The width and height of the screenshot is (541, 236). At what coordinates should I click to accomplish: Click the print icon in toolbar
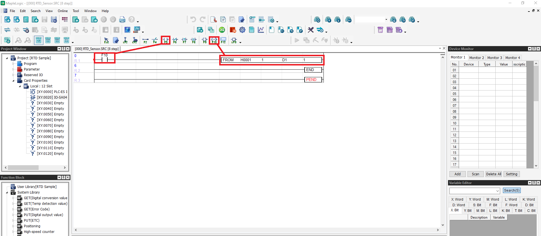click(x=122, y=19)
